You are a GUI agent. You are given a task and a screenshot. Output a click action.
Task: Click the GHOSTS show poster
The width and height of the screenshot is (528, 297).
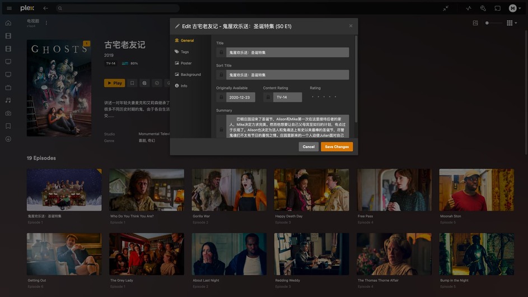click(x=59, y=88)
